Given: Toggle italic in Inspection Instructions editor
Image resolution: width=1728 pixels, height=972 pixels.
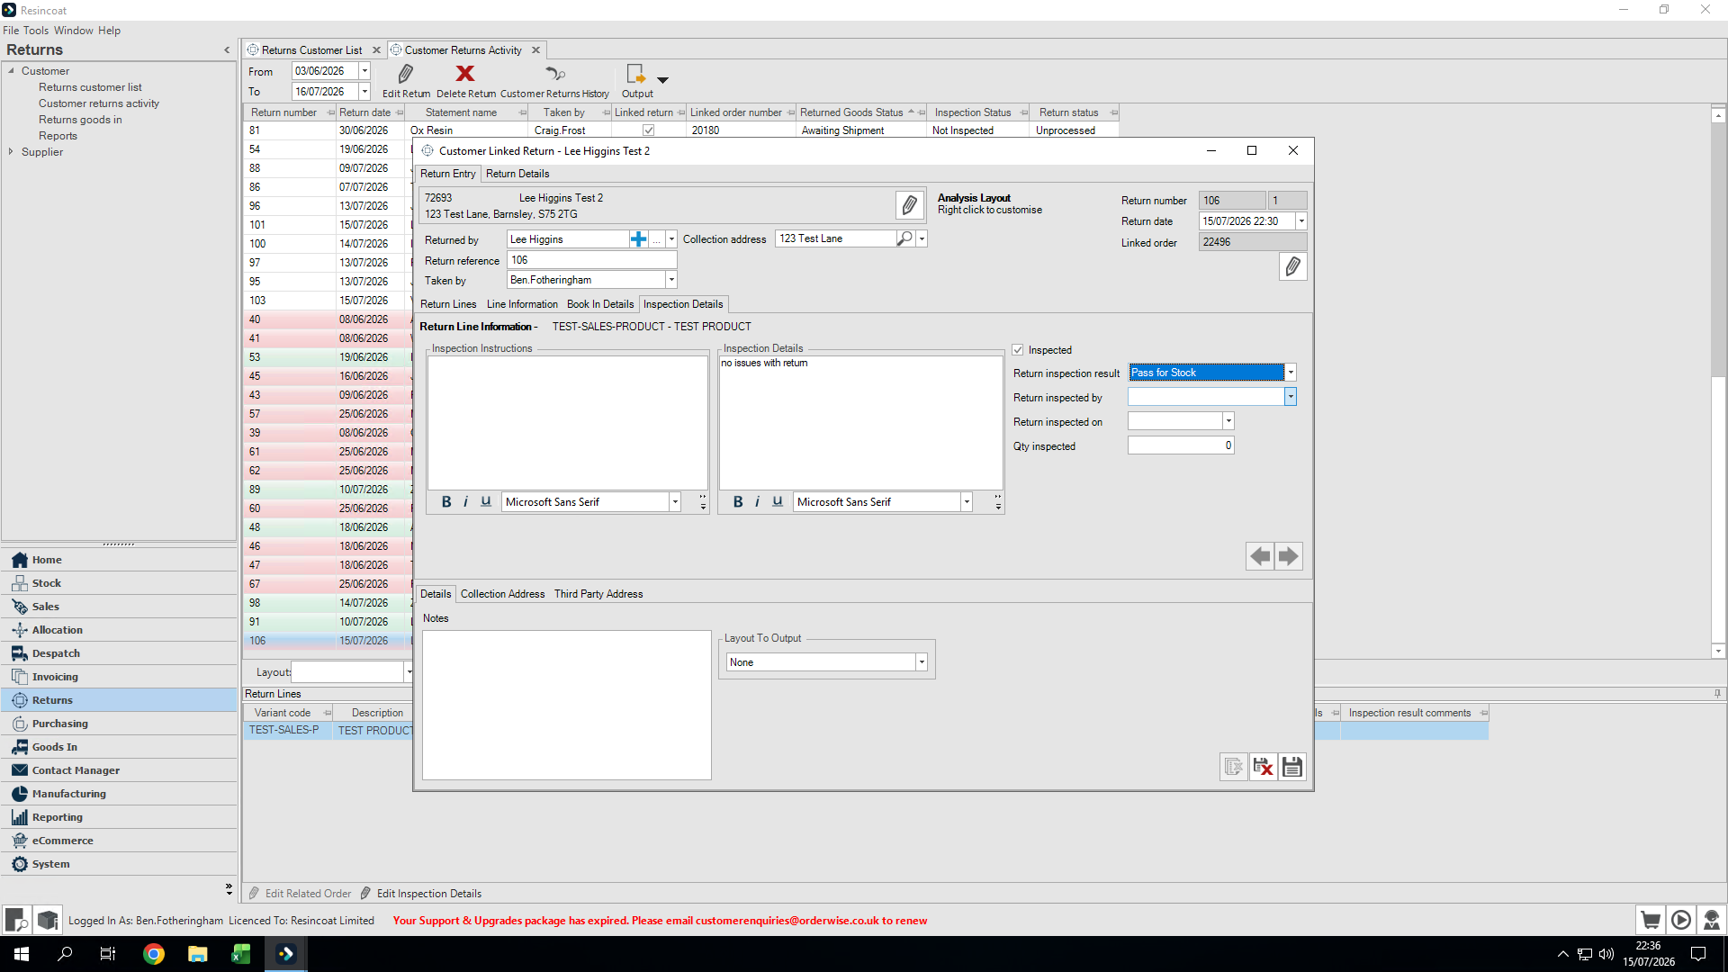Looking at the screenshot, I should (465, 502).
